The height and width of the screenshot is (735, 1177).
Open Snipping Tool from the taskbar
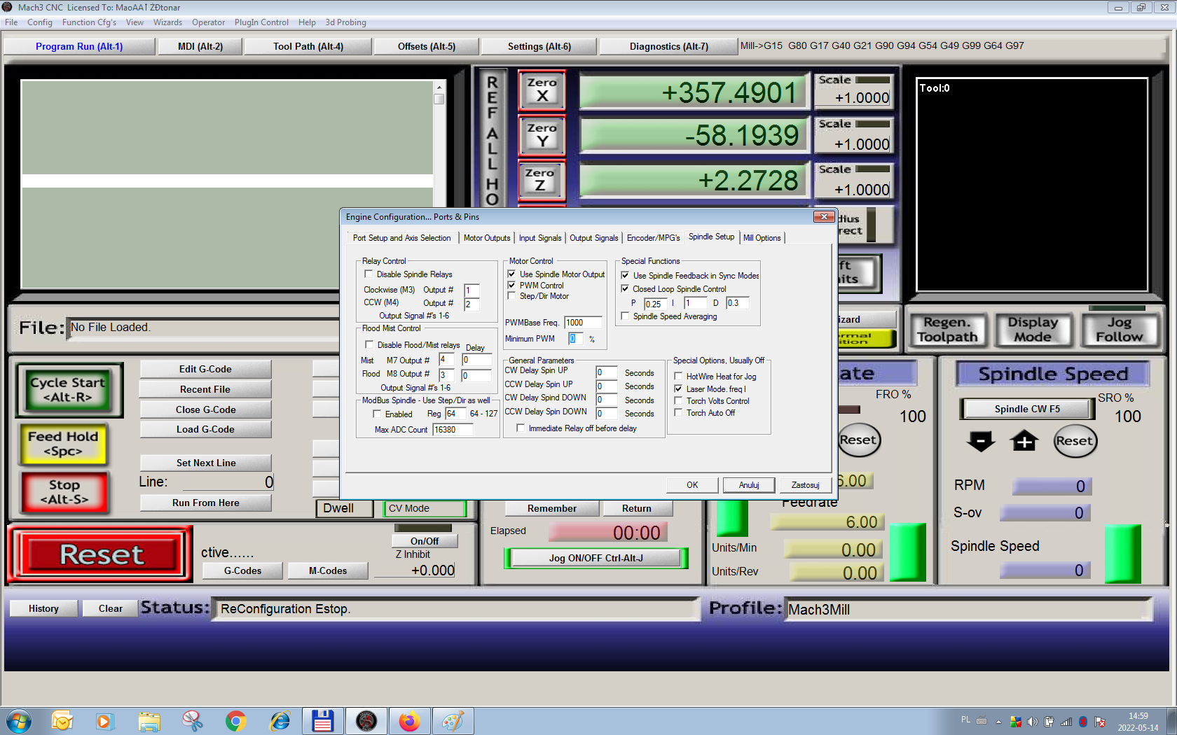pos(193,721)
